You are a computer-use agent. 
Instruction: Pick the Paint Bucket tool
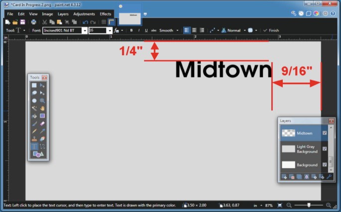[x=34, y=115]
